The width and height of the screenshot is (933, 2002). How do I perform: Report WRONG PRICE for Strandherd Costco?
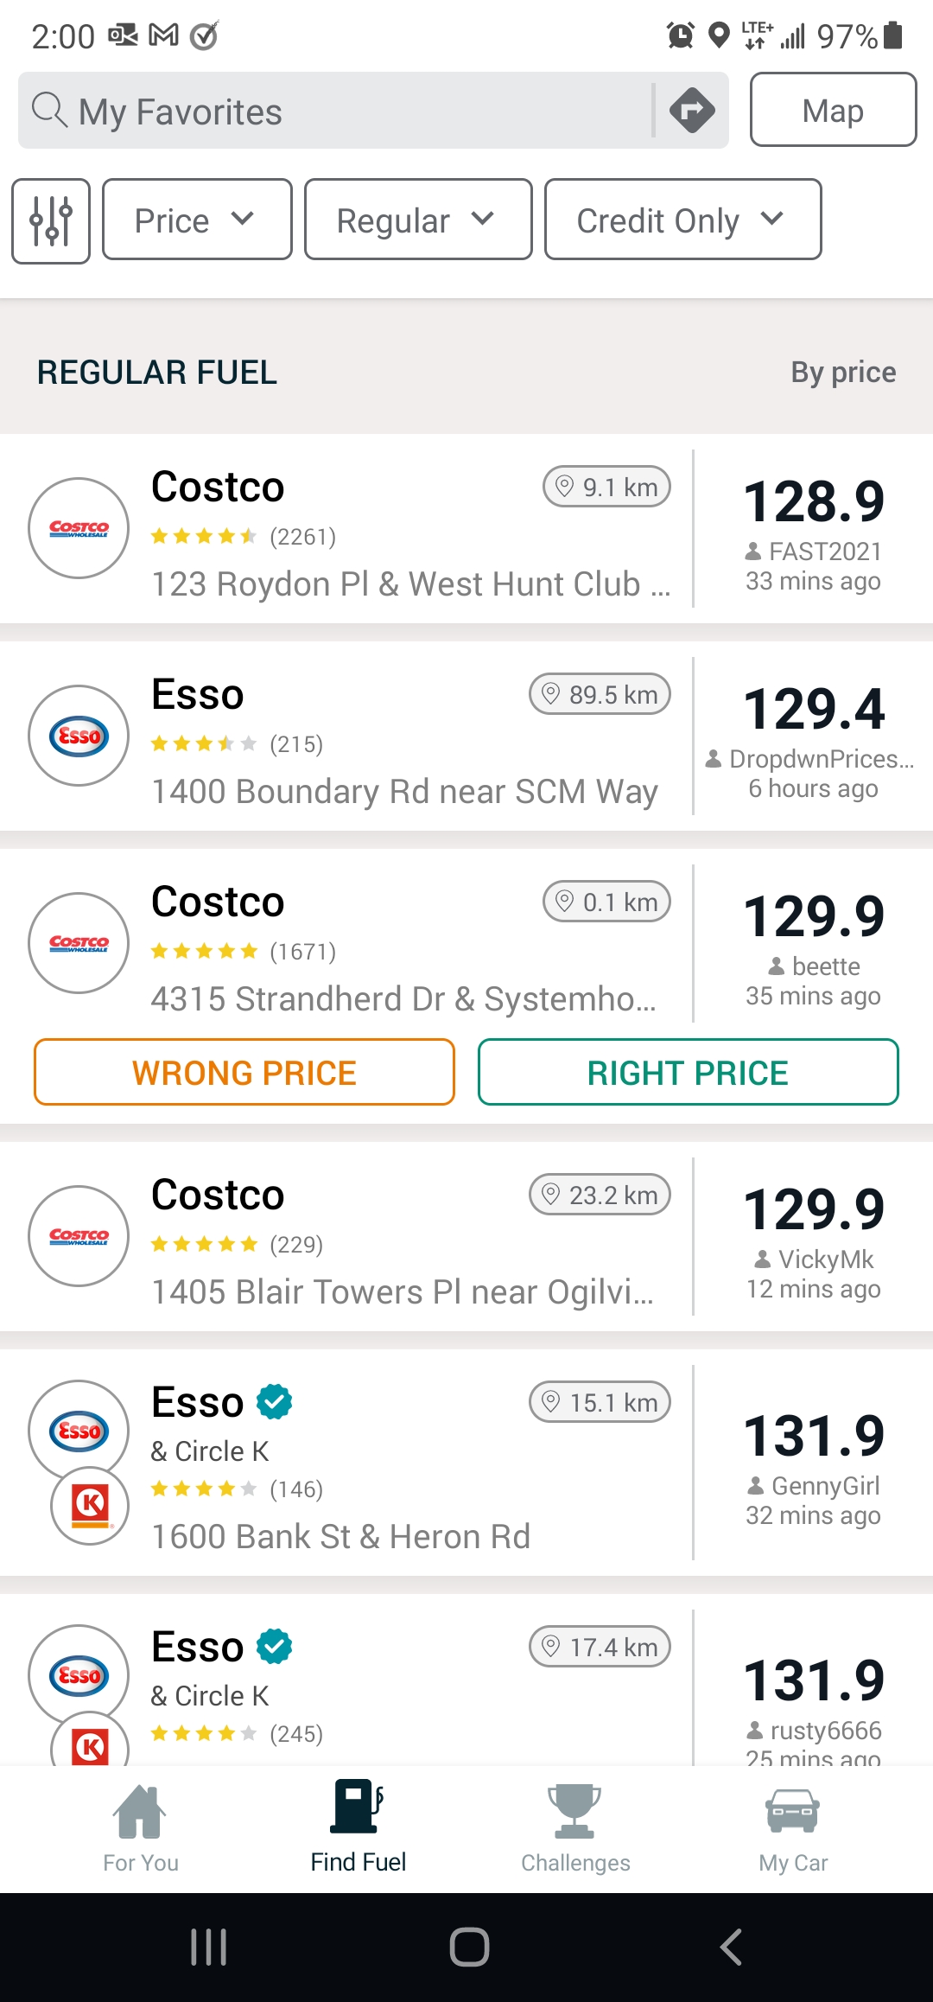click(x=244, y=1073)
